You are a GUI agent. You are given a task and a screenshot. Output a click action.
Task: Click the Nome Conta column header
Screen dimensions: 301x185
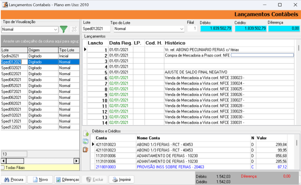pyautogui.click(x=193, y=138)
